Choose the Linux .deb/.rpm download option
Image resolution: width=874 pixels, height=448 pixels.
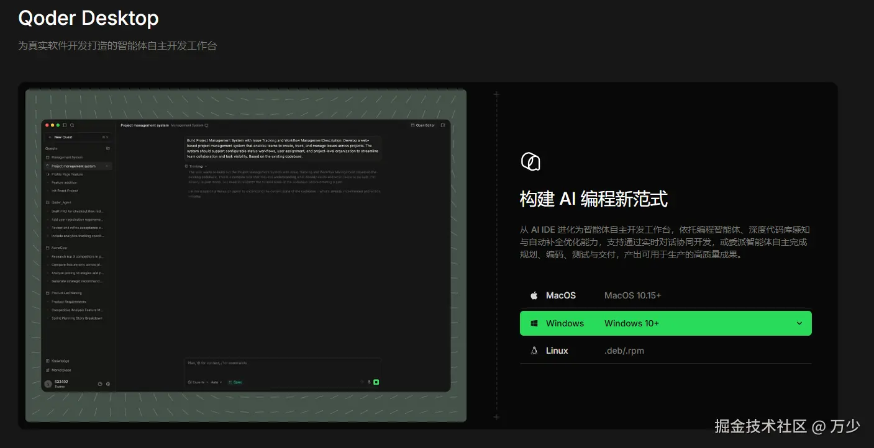[665, 351]
